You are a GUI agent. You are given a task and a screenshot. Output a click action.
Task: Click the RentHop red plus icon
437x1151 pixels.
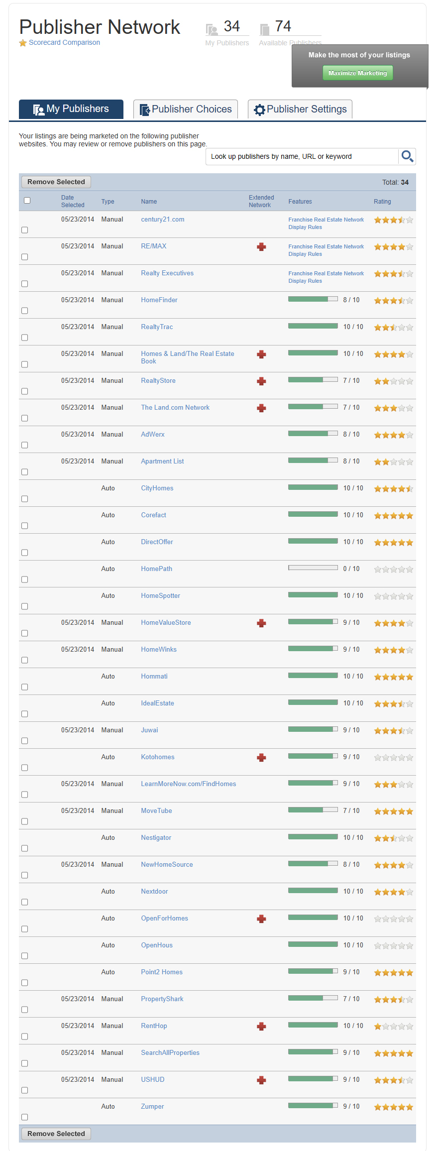pyautogui.click(x=261, y=1027)
